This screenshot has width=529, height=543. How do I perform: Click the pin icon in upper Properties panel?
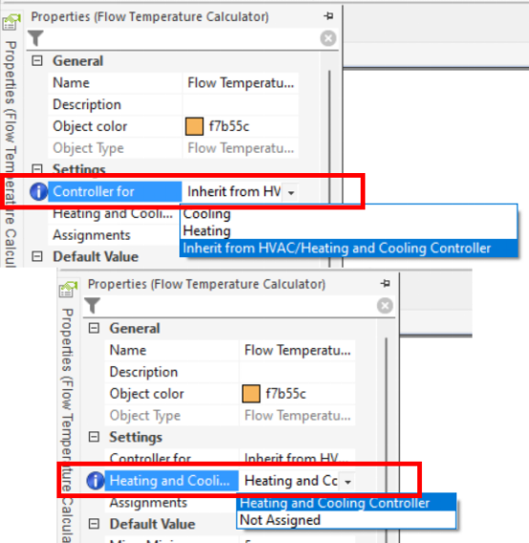(x=328, y=15)
